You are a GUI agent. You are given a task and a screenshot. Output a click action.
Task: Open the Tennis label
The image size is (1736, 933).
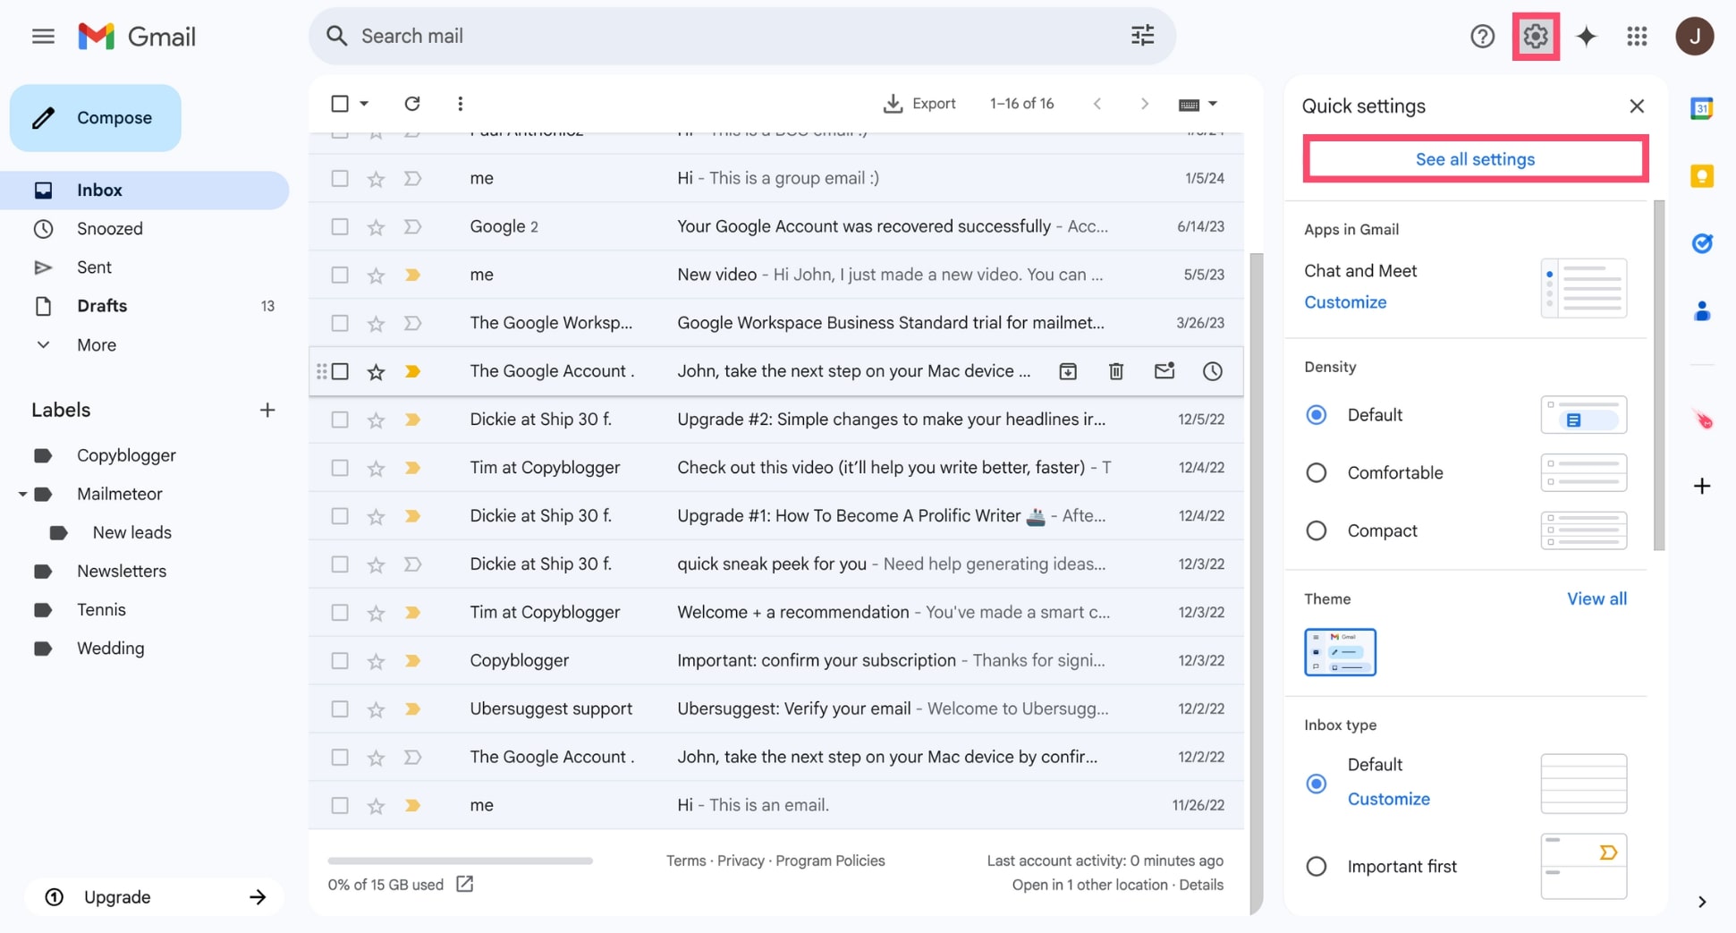tap(101, 610)
